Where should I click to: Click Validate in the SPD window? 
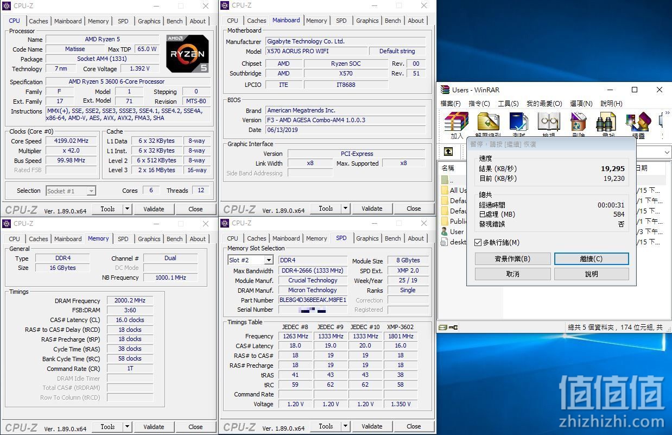(x=372, y=426)
